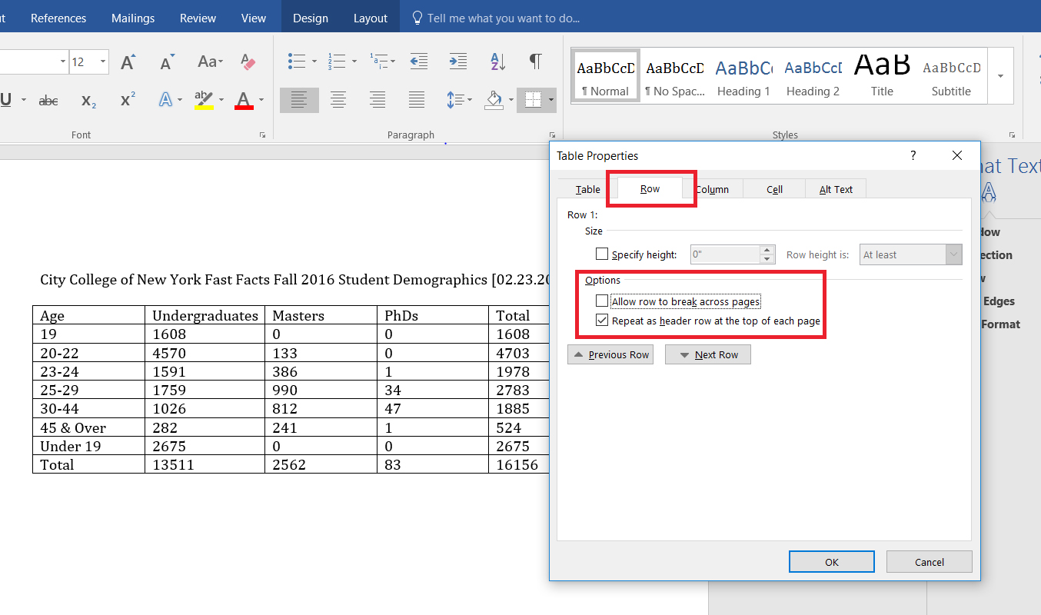
Task: Sort text with A-Z icon
Action: pos(497,61)
